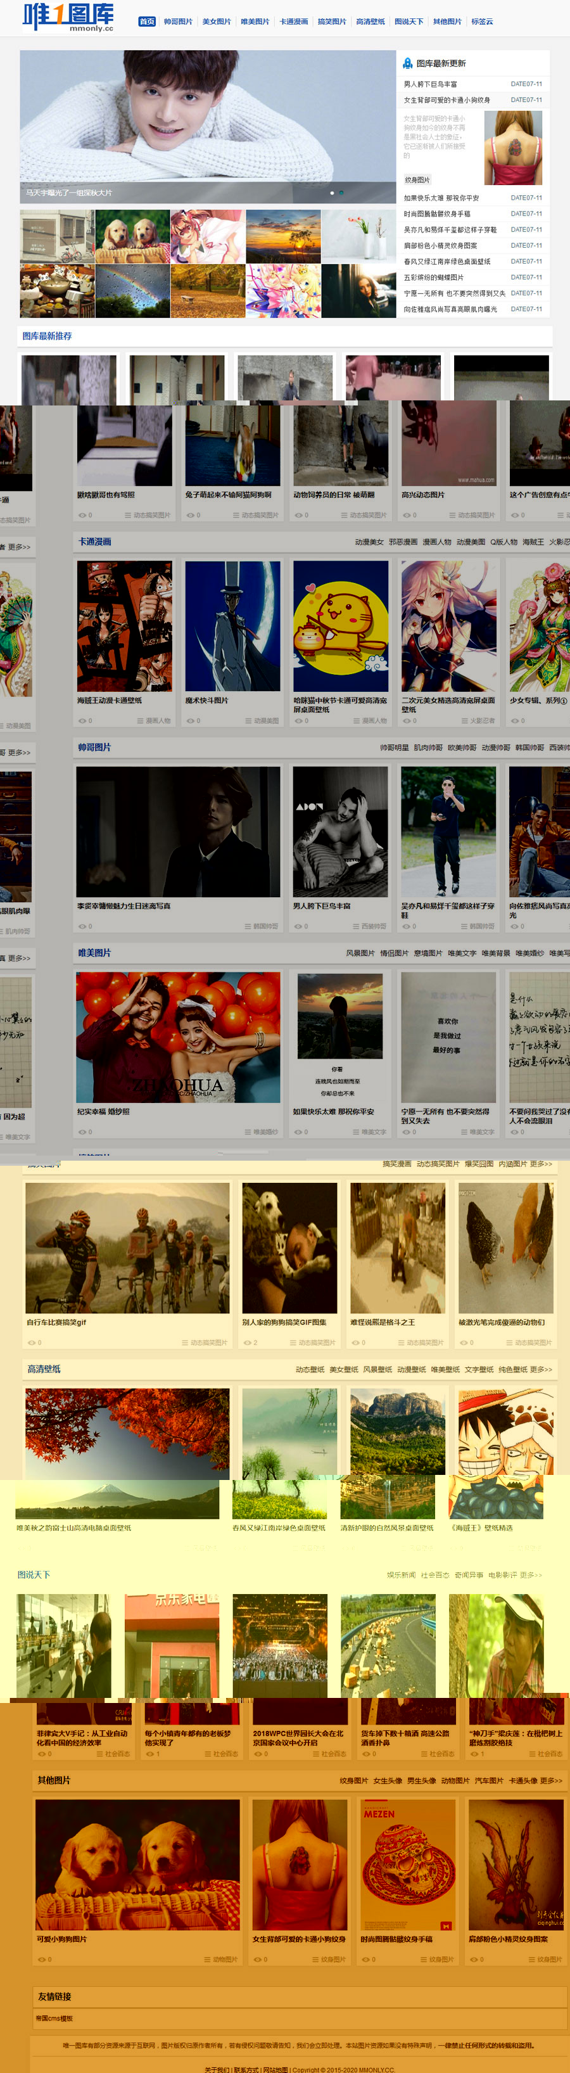Click 娱乐新闻 filter in the 图说天下 header

point(400,1574)
